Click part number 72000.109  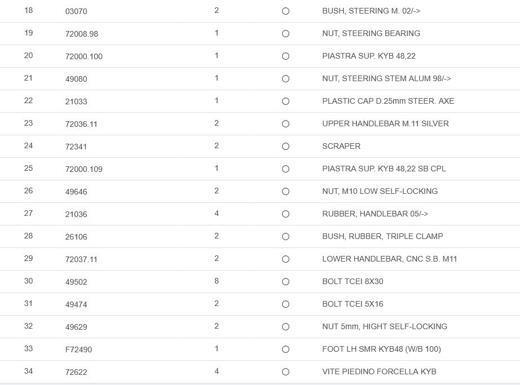(x=84, y=169)
